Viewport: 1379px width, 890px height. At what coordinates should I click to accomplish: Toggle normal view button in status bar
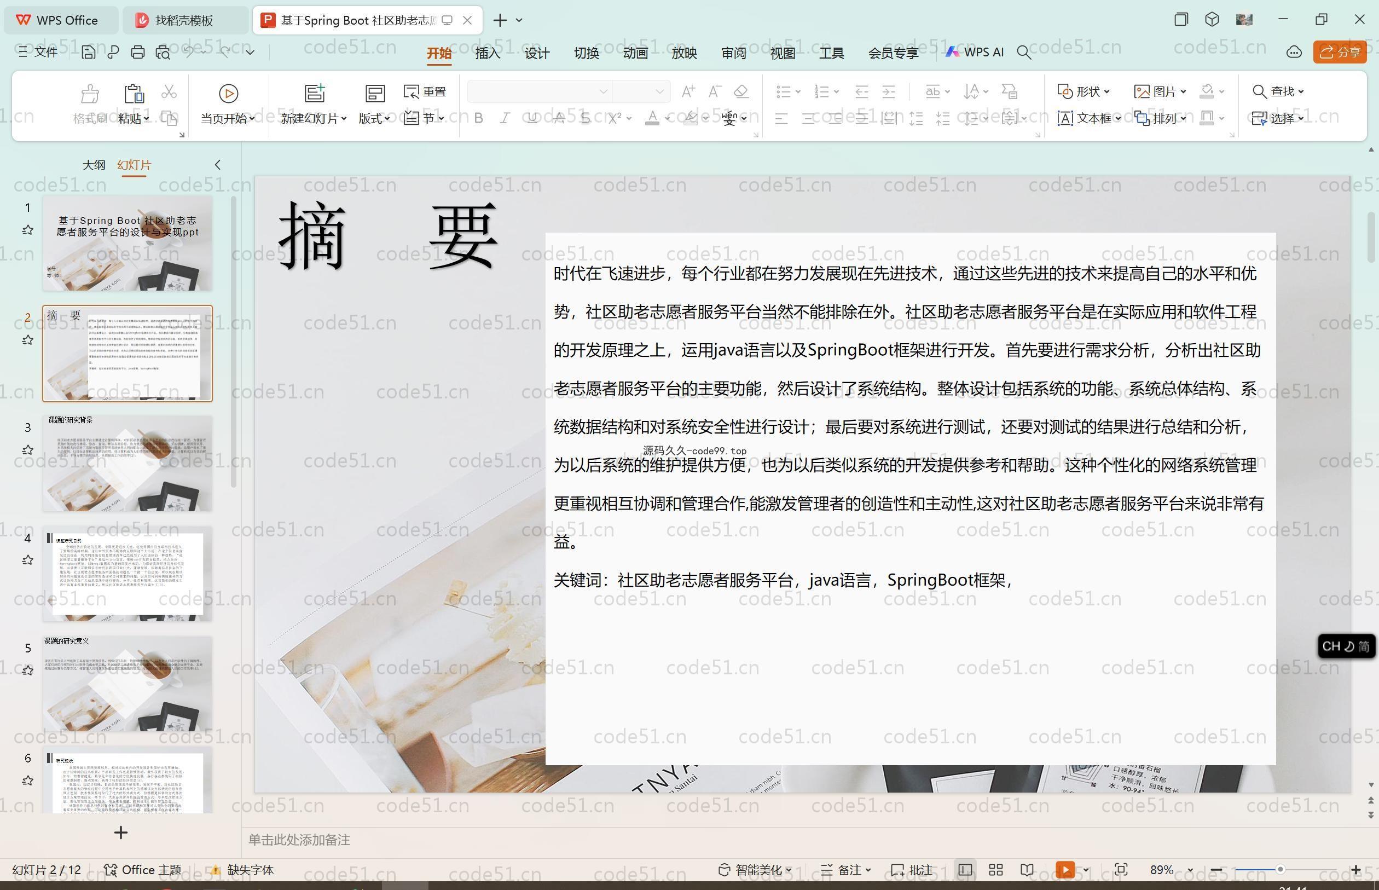point(965,870)
